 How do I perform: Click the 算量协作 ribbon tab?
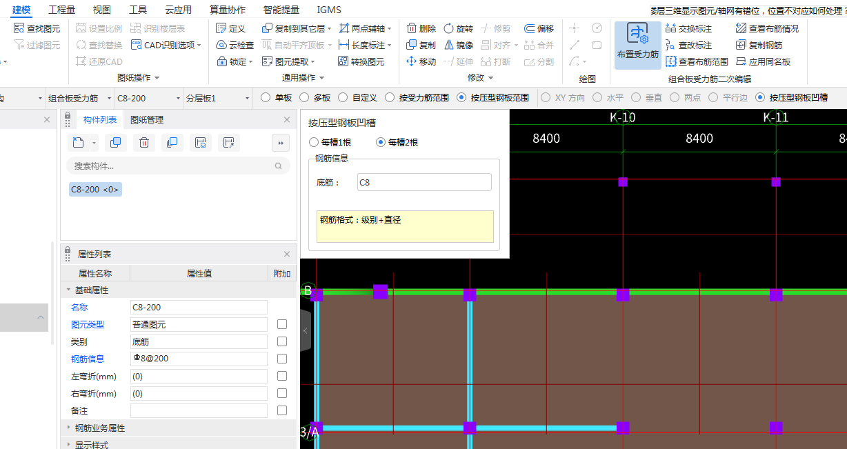(x=228, y=10)
